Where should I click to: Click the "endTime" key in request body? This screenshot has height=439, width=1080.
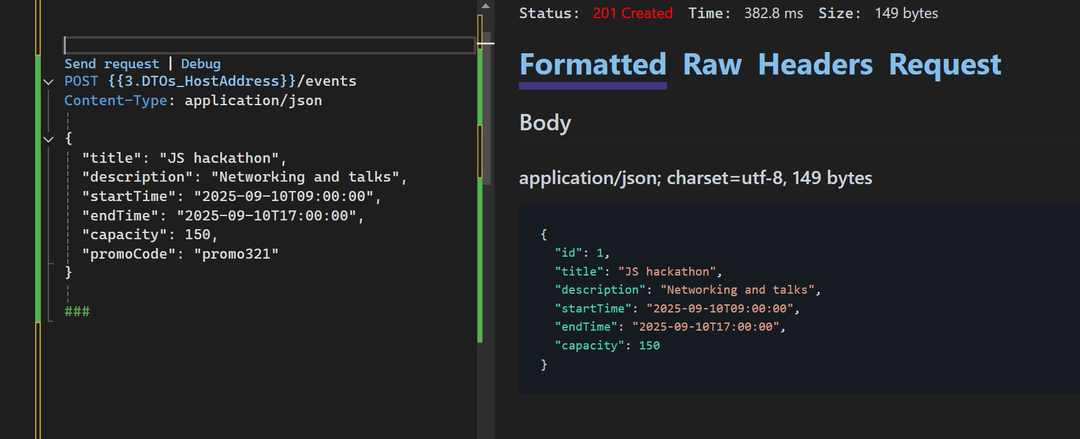[120, 216]
